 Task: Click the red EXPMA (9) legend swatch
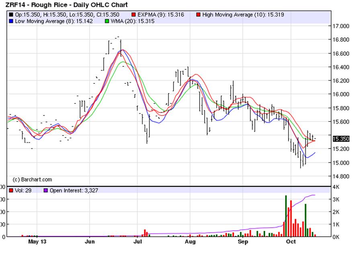134,15
